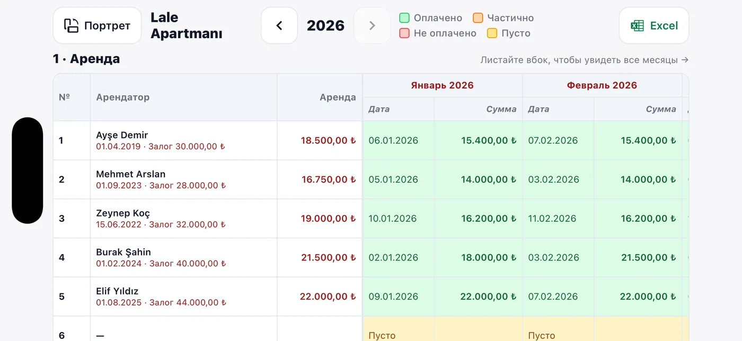
Task: Select tenant Elif Yıldız
Action: pyautogui.click(x=117, y=291)
